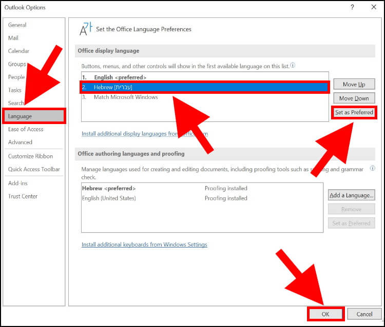Click the display language info icon
This screenshot has width=385, height=327.
click(293, 66)
